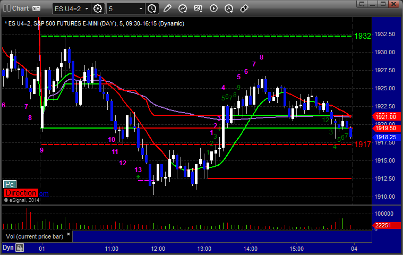Click the 13:00 time axis label
This screenshot has width=403, height=255.
coord(204,249)
